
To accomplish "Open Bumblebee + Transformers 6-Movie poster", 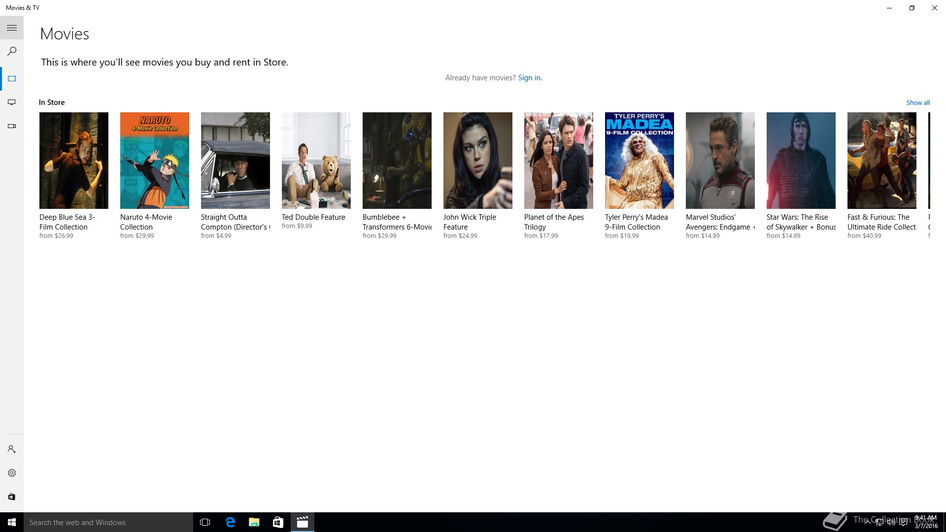I will [397, 161].
